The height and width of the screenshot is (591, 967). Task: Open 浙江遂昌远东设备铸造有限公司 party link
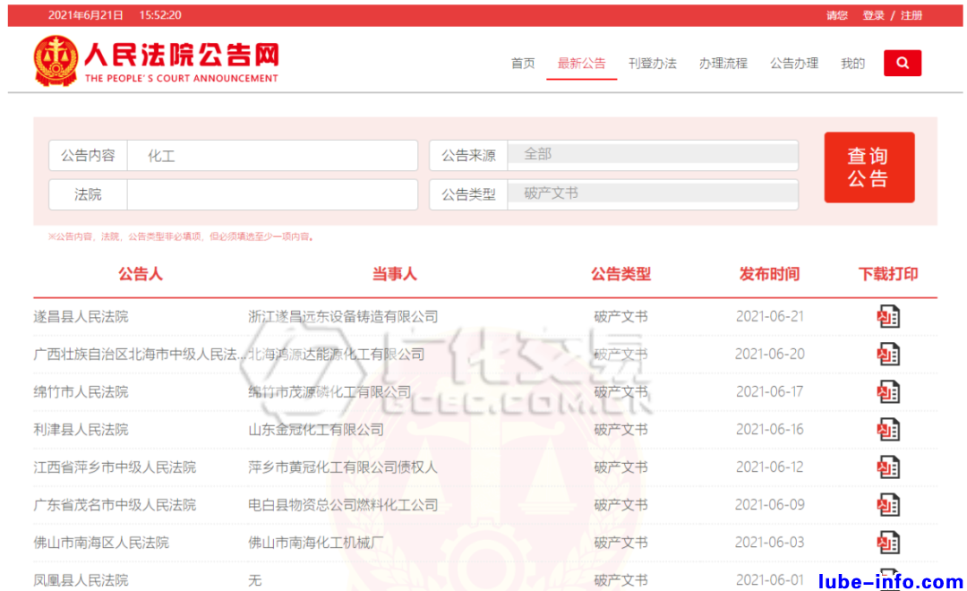(x=343, y=317)
